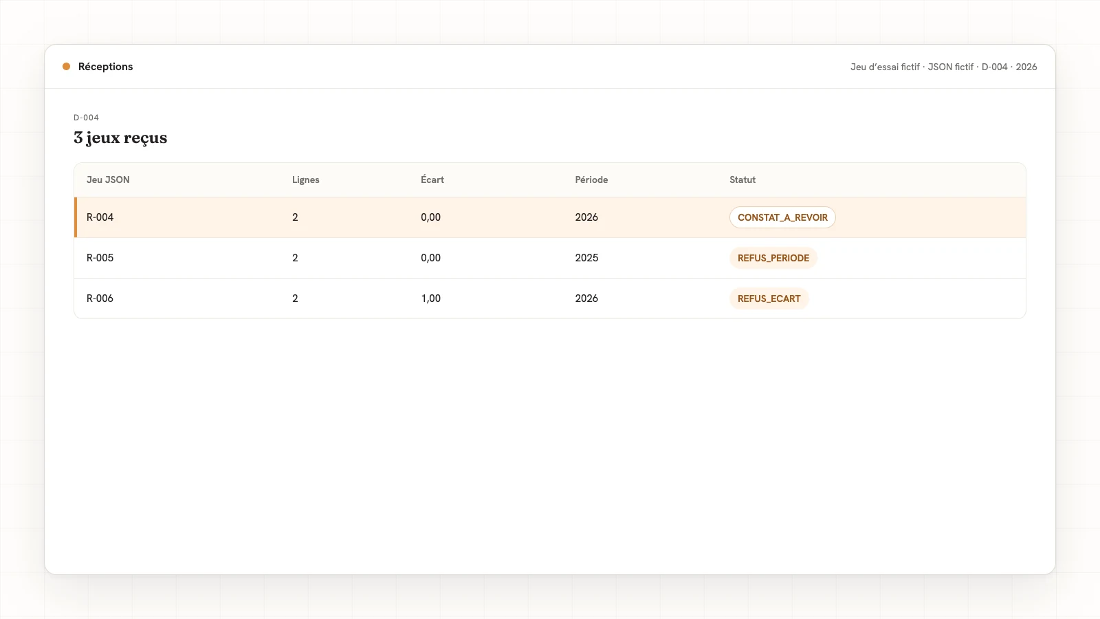
Task: Click the "3 jeux reçus" heading
Action: (120, 138)
